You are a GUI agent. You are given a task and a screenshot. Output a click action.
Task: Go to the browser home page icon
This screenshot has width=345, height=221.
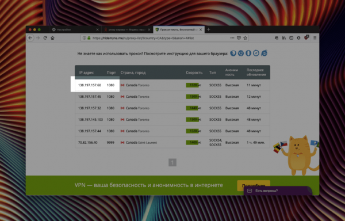click(x=52, y=38)
